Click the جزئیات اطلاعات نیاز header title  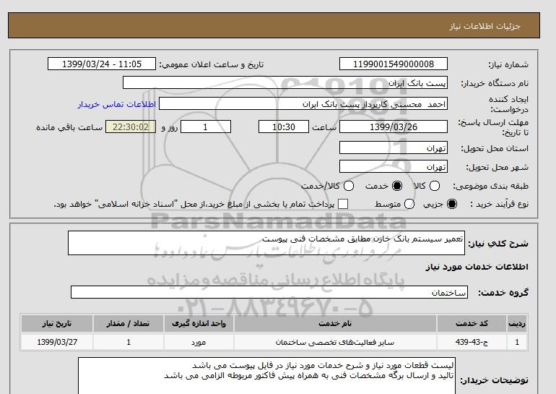[485, 26]
